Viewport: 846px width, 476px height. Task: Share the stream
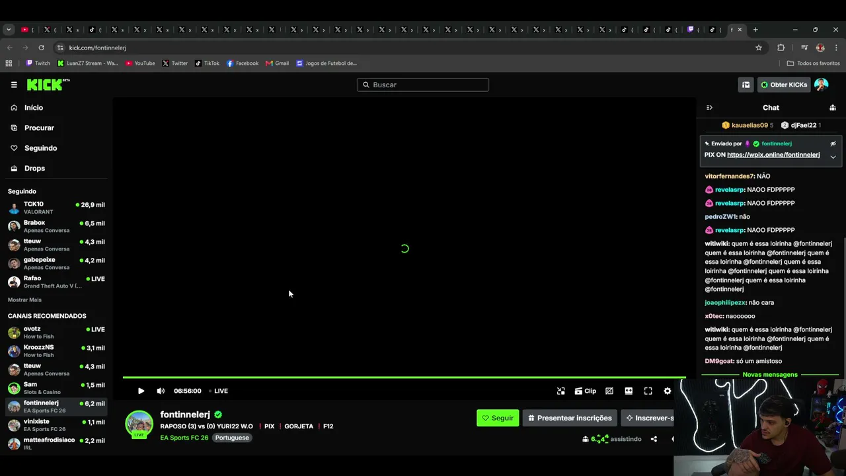point(654,439)
